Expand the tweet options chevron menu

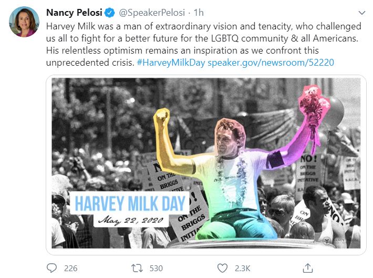click(x=361, y=12)
